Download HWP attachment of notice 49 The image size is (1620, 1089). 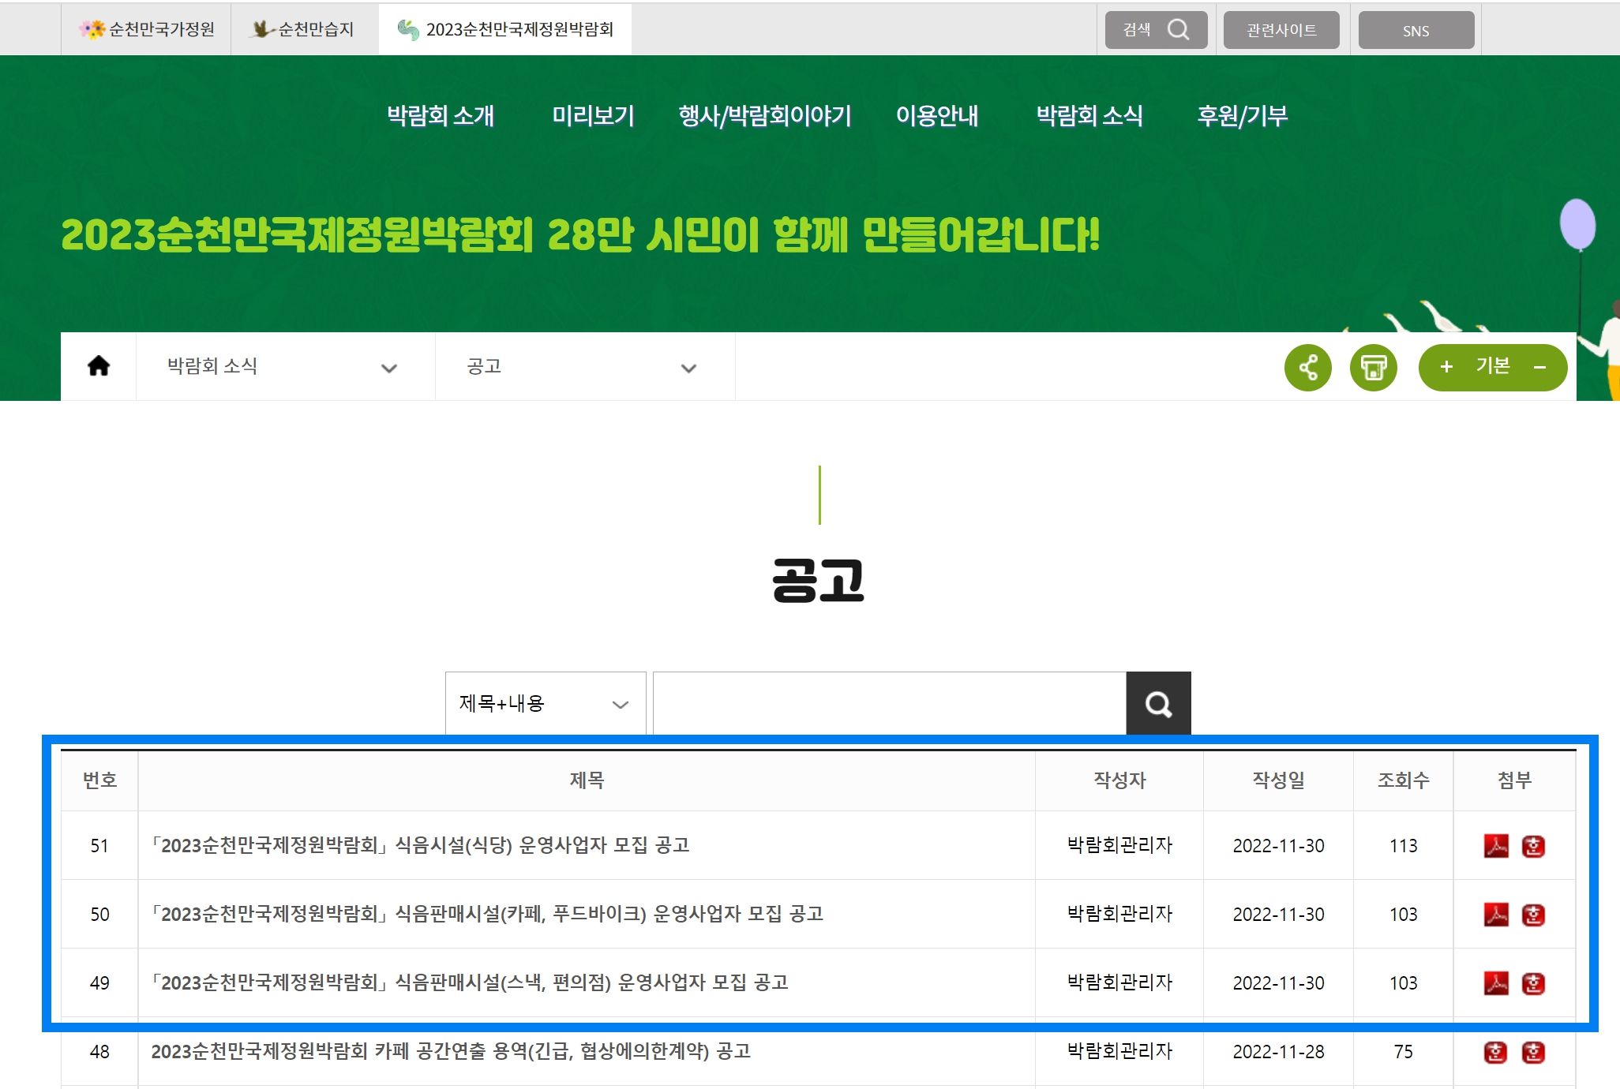[1533, 983]
